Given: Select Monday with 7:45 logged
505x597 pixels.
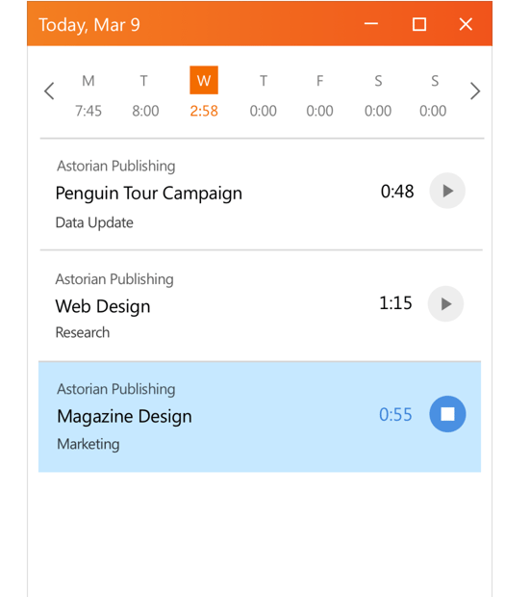Looking at the screenshot, I should point(88,95).
